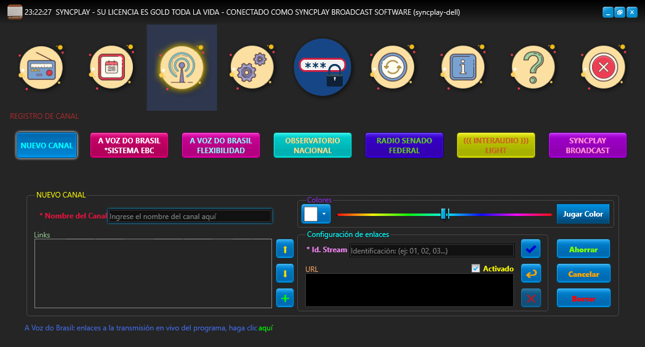Move selected link up with arrow
Screen dimensions: 645x347
point(285,249)
